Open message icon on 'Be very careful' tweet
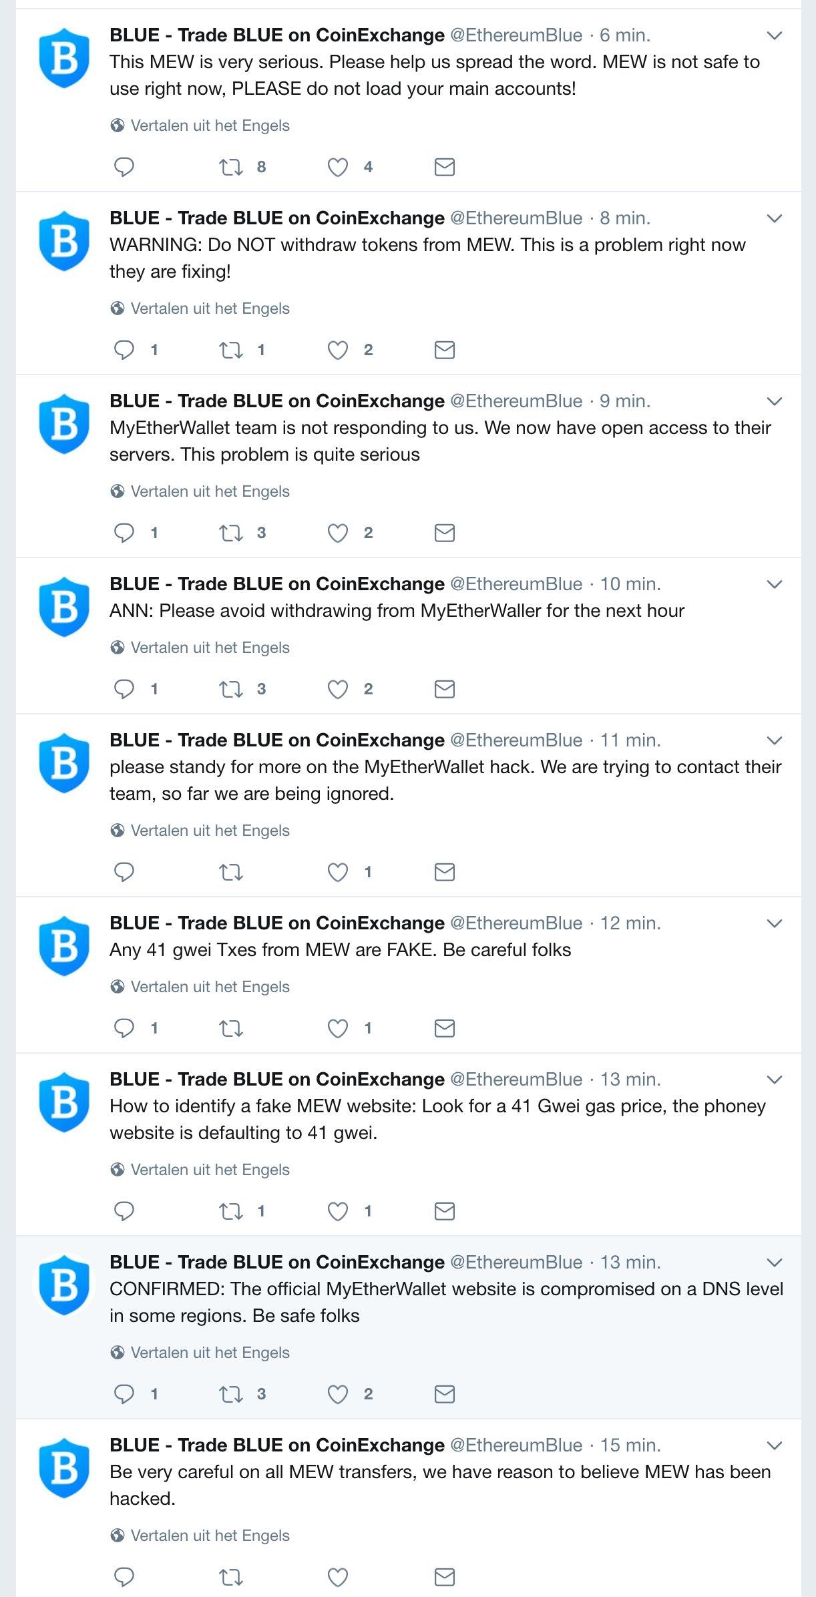816x1597 pixels. 445,1577
